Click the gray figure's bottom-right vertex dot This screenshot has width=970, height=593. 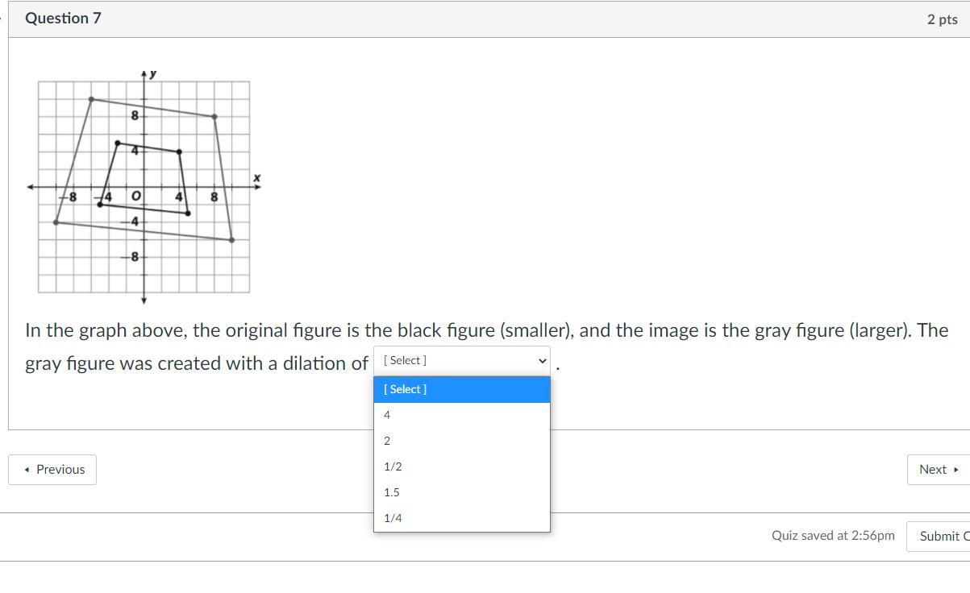coord(232,239)
